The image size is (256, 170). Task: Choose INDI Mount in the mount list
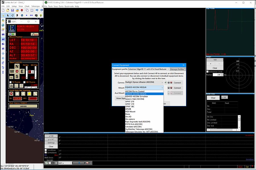[144, 112]
